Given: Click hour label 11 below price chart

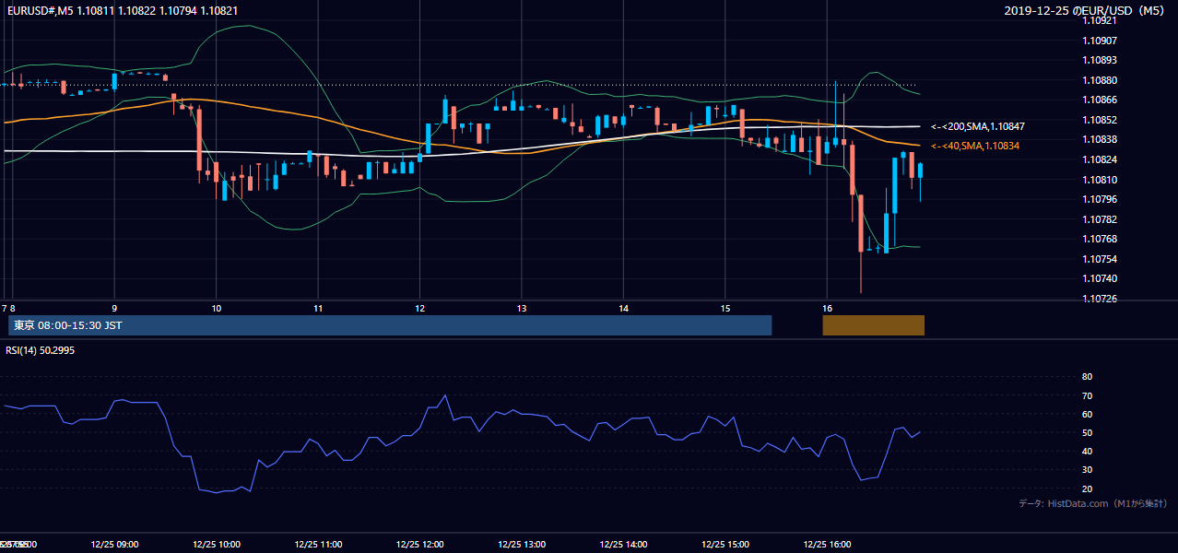Looking at the screenshot, I should 317,308.
